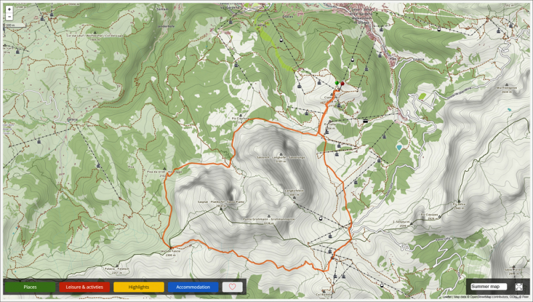Open the OpenStreetMap contributors link

tap(489, 297)
